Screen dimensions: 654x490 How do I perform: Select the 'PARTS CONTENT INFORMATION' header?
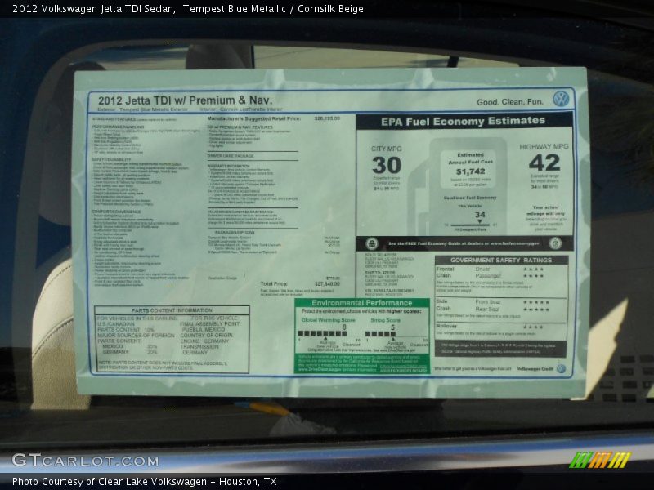tap(172, 310)
